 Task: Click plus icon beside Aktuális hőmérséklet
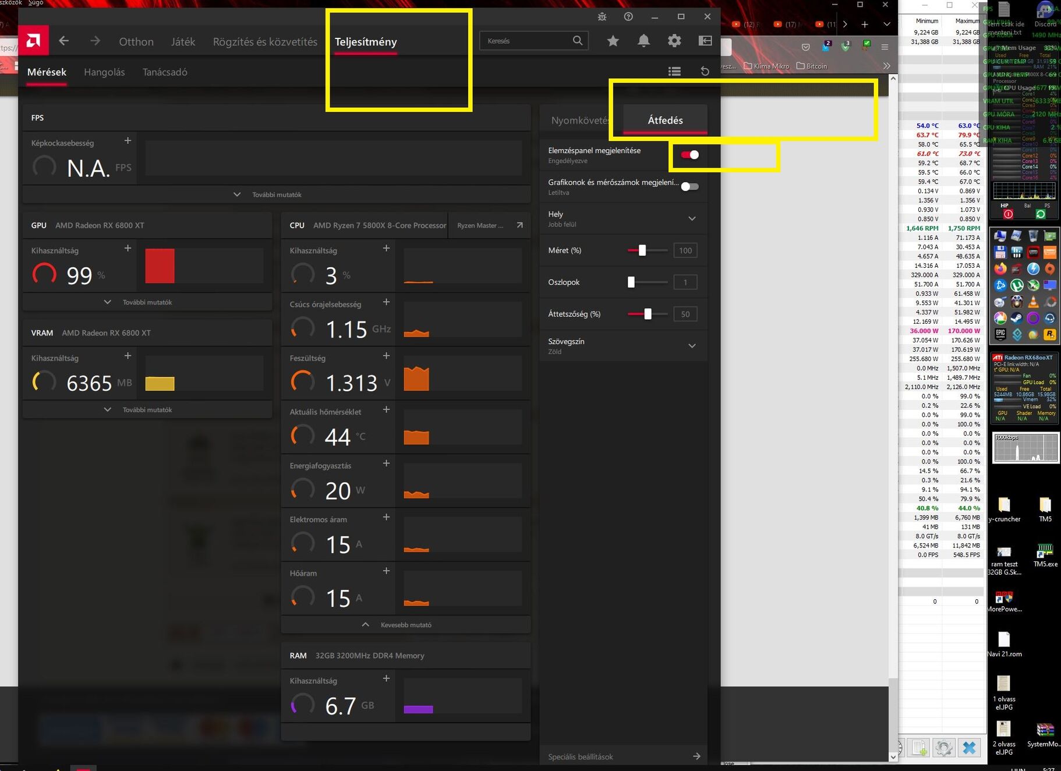[386, 410]
